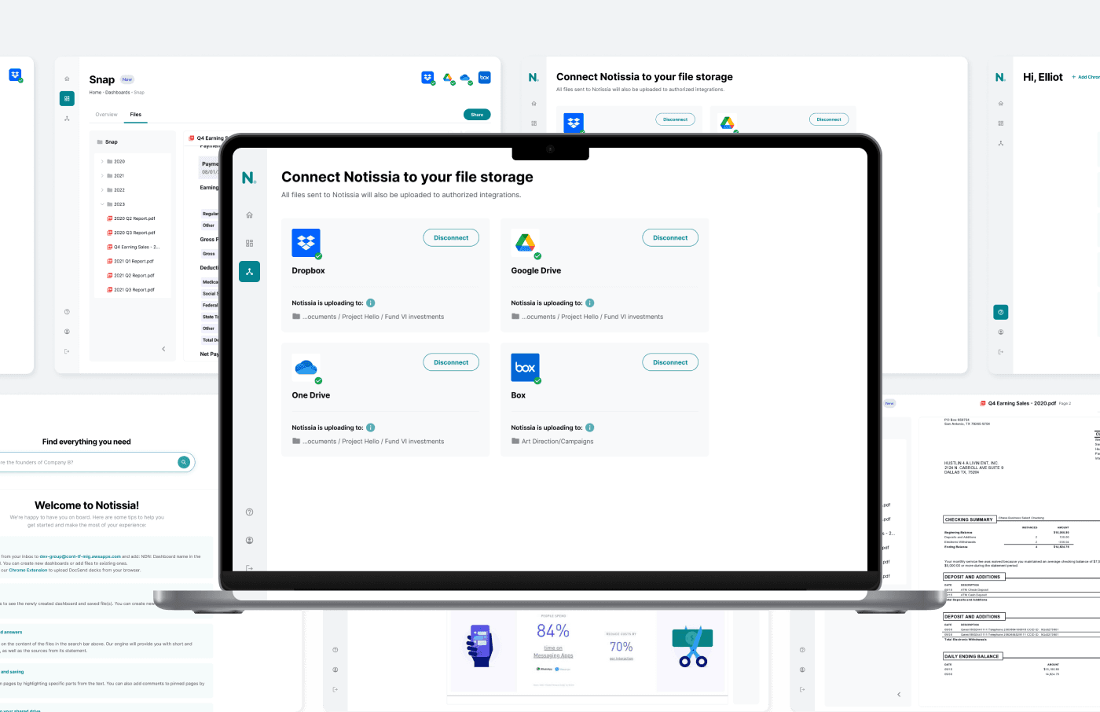Select active dashboards icon in Snap sidebar
The height and width of the screenshot is (712, 1100).
67,98
